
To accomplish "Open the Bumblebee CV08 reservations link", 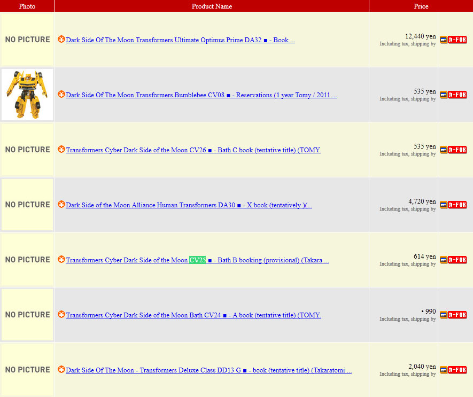I will (x=201, y=95).
